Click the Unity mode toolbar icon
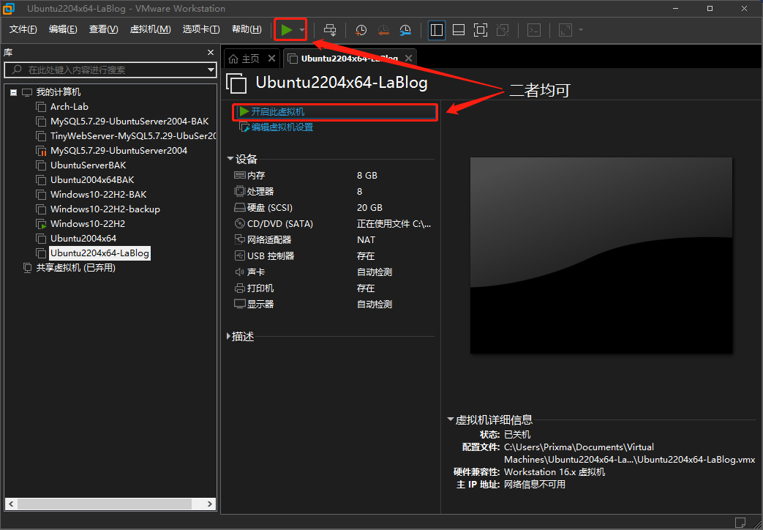 click(503, 30)
